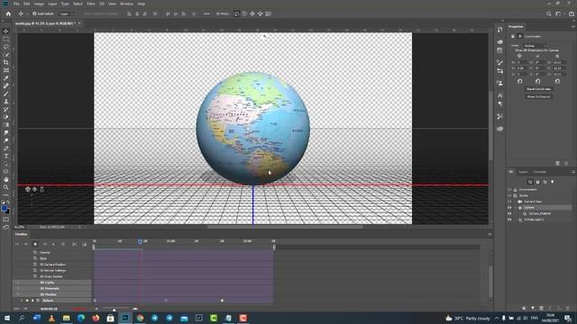Toggle Style keyframe stopwatch in timeline
Viewport: 577px width, 324px height.
click(x=35, y=258)
